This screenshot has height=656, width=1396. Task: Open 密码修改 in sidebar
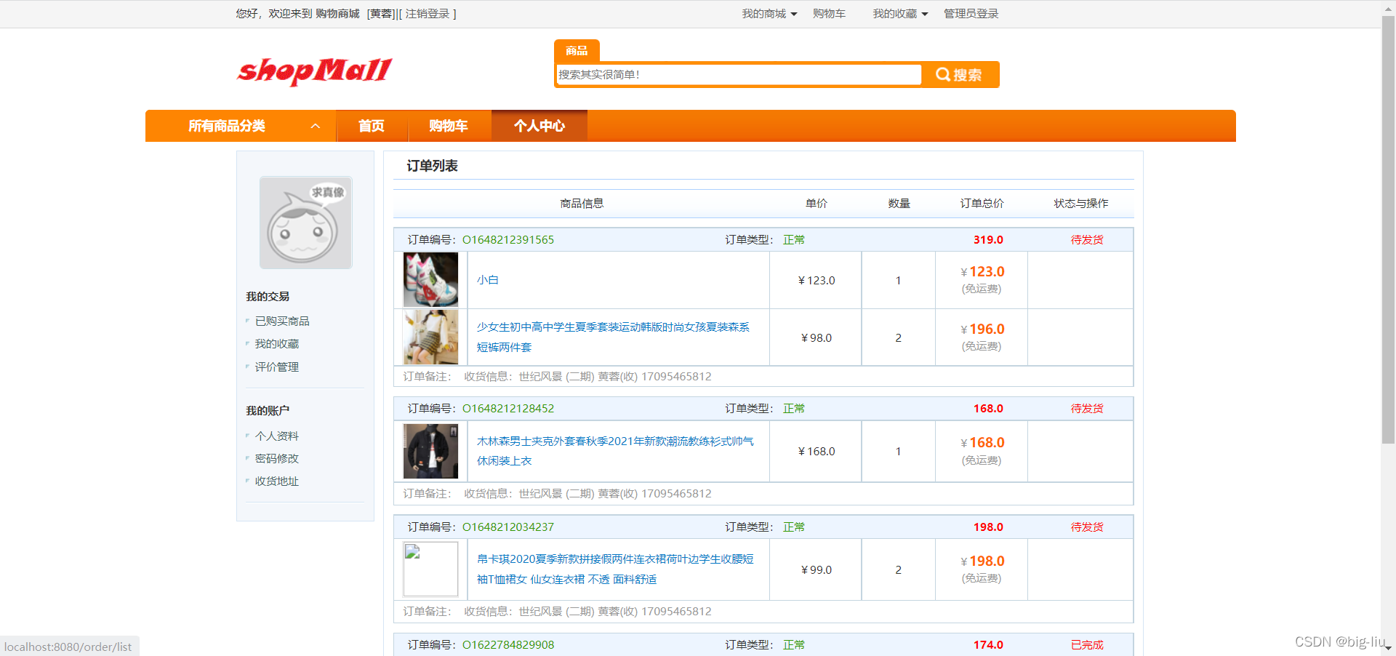coord(277,459)
